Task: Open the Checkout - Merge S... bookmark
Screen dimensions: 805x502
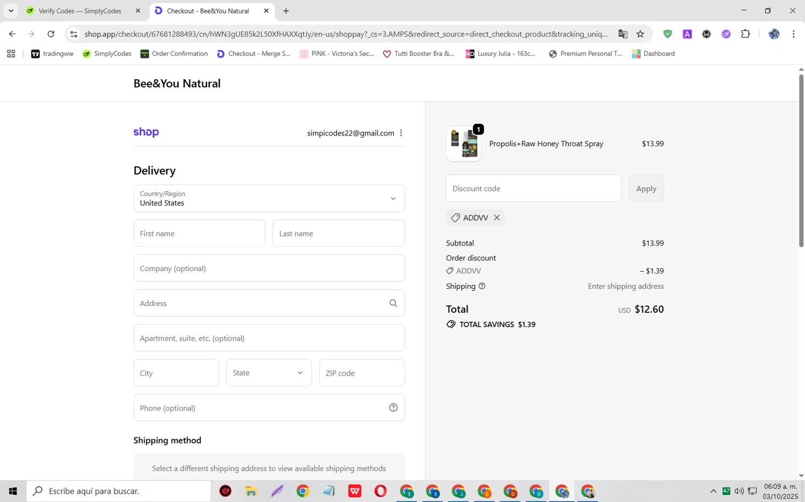Action: pyautogui.click(x=253, y=54)
